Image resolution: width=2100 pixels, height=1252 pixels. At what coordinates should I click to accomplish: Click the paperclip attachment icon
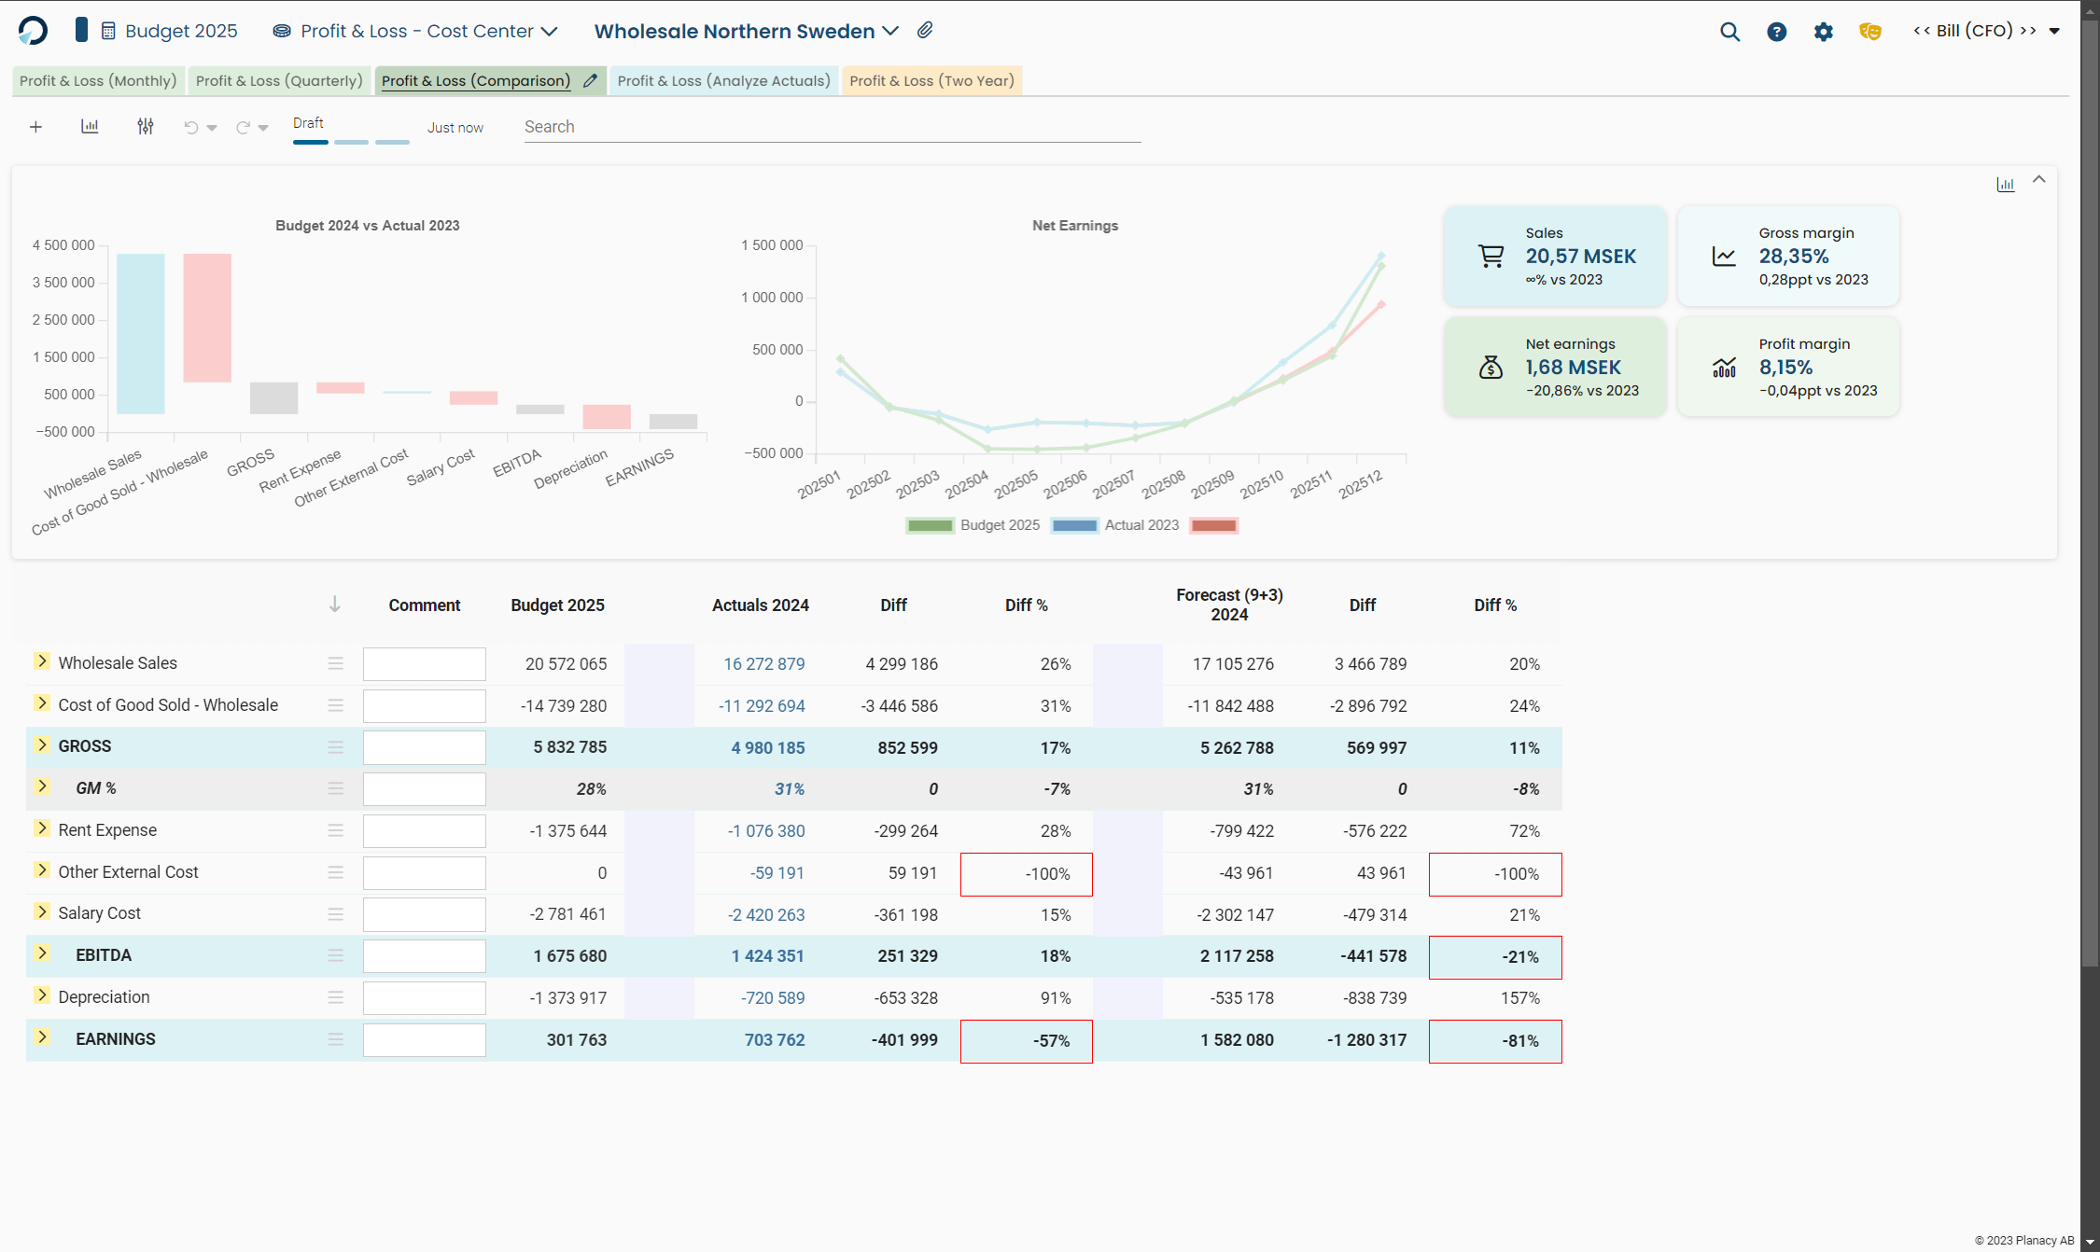pos(925,31)
